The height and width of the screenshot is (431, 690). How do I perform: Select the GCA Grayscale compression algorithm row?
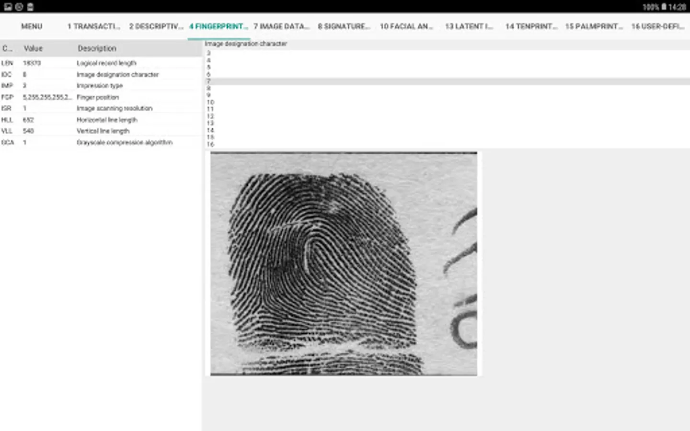pos(101,142)
